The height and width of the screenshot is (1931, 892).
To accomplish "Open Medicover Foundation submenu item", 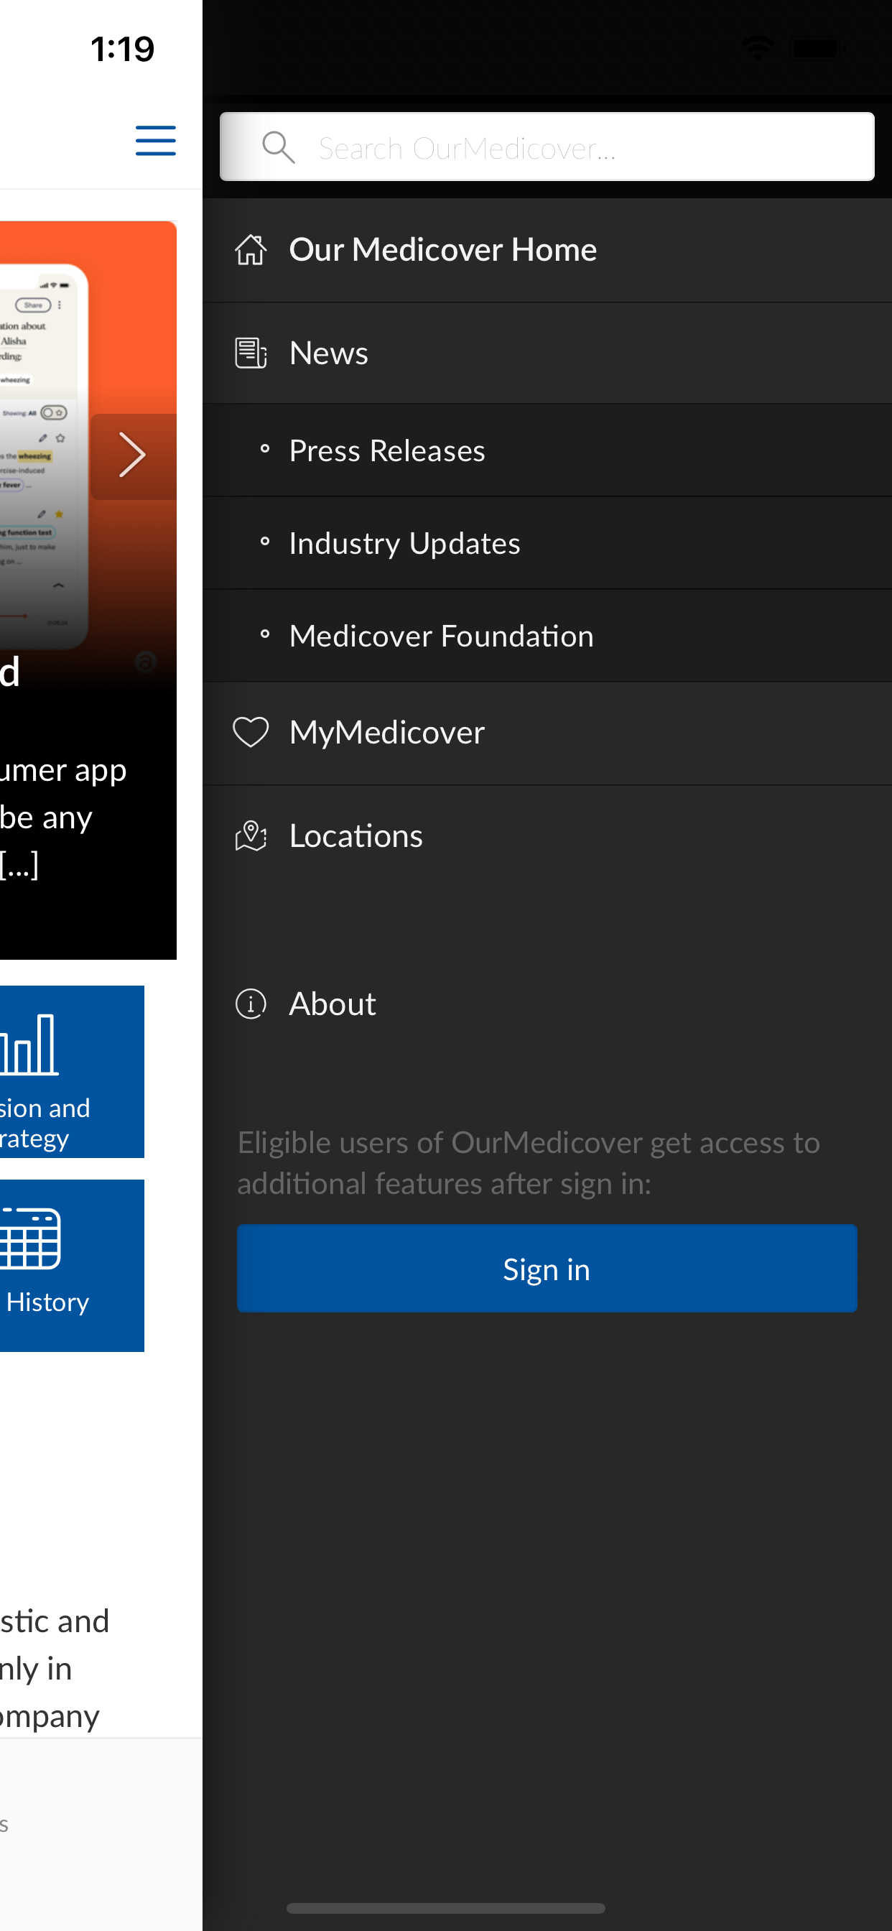I will [547, 636].
